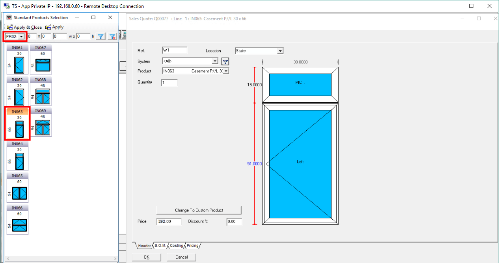The image size is (499, 263).
Task: Clear filter with the red-X funnel icon
Action: point(112,36)
